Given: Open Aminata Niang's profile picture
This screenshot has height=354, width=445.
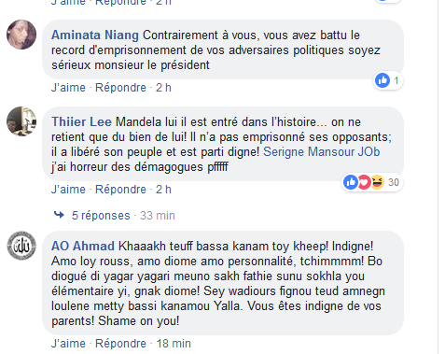Looking at the screenshot, I should pos(21,35).
